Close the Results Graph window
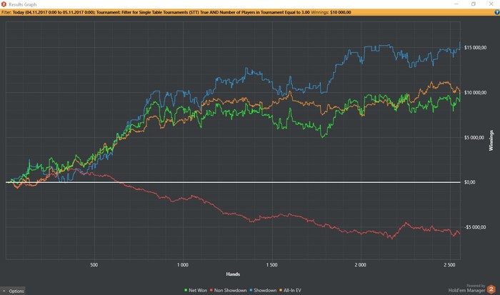The width and height of the screenshot is (500, 295). point(491,4)
